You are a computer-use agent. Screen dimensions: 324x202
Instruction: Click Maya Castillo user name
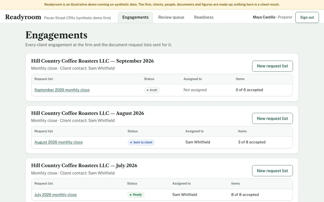(x=264, y=17)
